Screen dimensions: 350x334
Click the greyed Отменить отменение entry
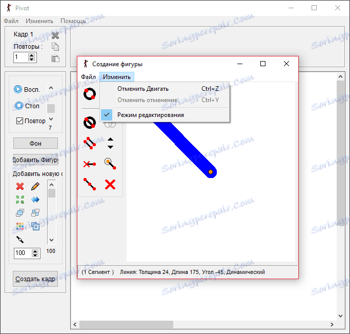pos(164,100)
